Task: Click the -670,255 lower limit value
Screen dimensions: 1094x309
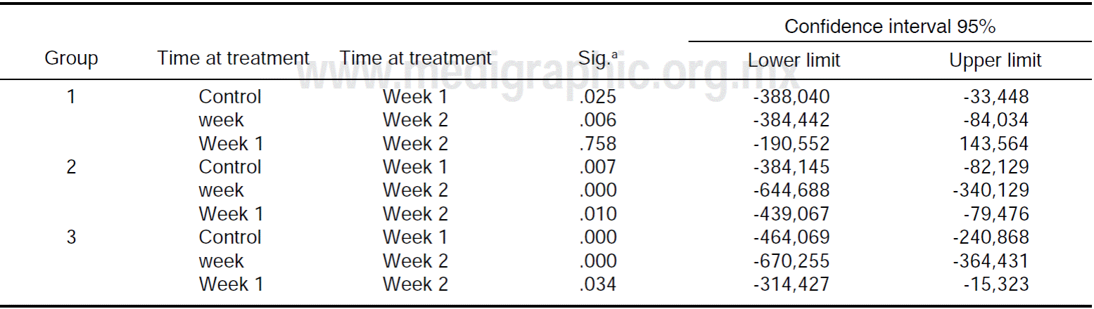Action: click(x=791, y=261)
